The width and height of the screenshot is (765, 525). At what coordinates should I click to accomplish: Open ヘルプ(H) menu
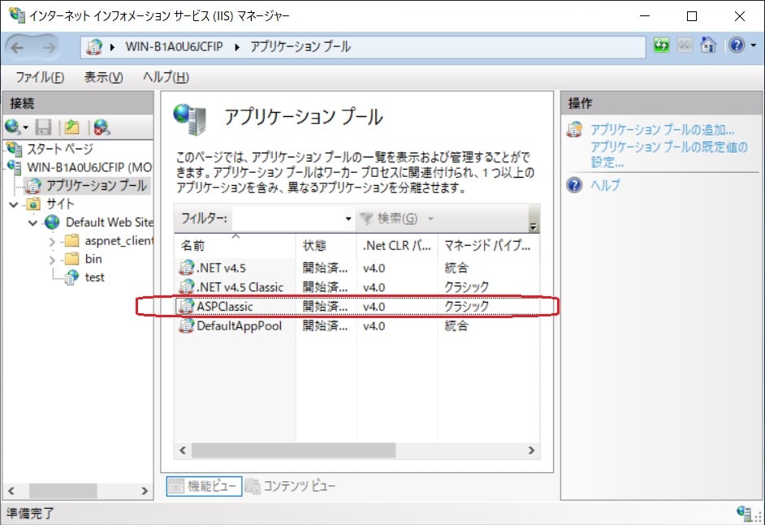click(166, 77)
